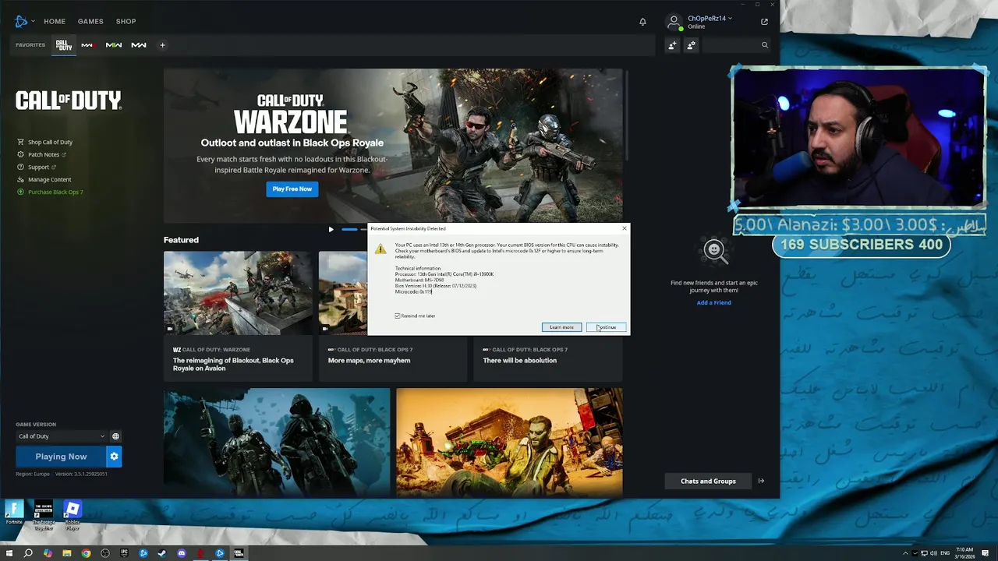Click the main content vertical scrollbar

point(626,117)
